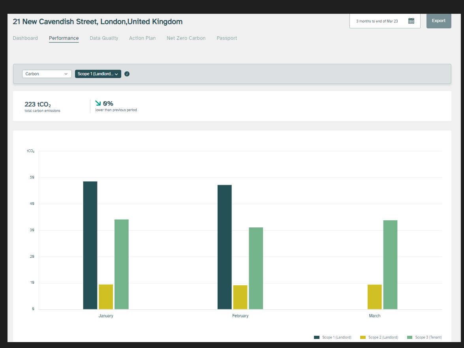This screenshot has height=348, width=464.
Task: Open the calendar date picker icon
Action: [411, 21]
